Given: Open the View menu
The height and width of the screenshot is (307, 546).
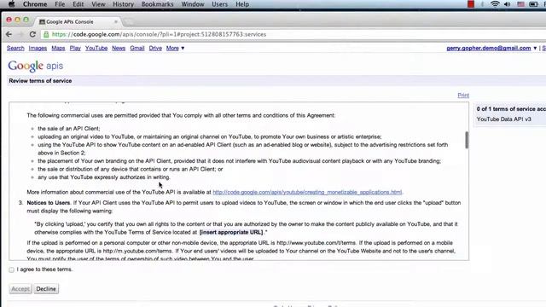Looking at the screenshot, I should click(x=98, y=4).
